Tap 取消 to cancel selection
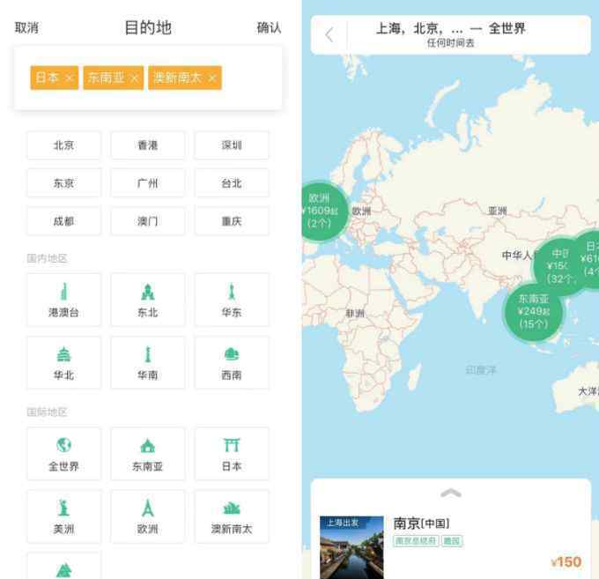The image size is (599, 579). click(x=27, y=28)
